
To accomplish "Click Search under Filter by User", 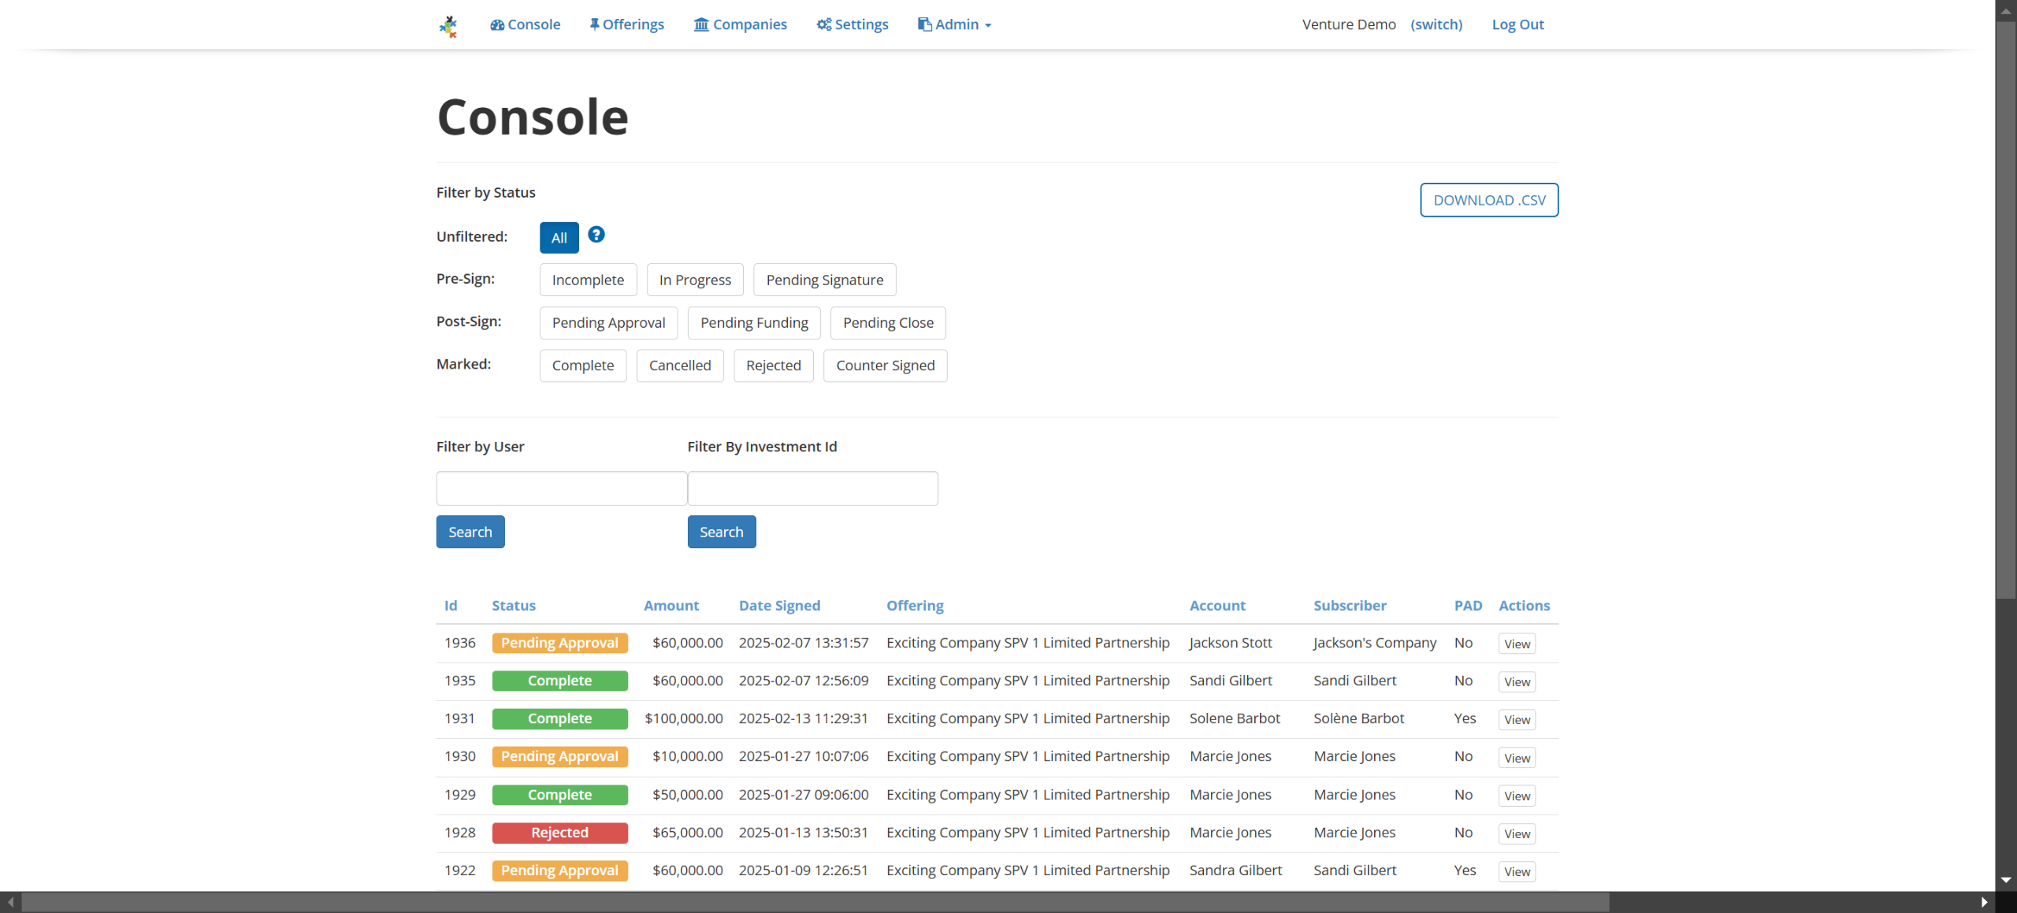I will 470,532.
